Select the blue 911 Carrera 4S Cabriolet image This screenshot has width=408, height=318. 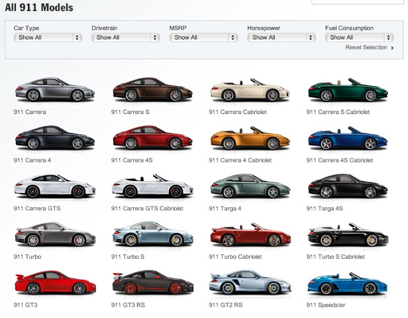(348, 138)
